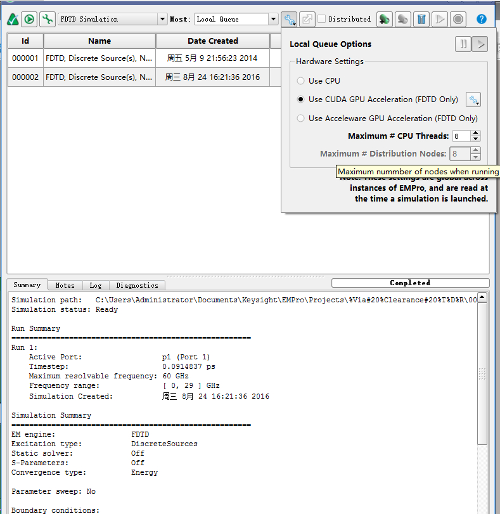Viewport: 500px width, 514px height.
Task: Switch to the Diagnostics tab
Action: tap(137, 285)
